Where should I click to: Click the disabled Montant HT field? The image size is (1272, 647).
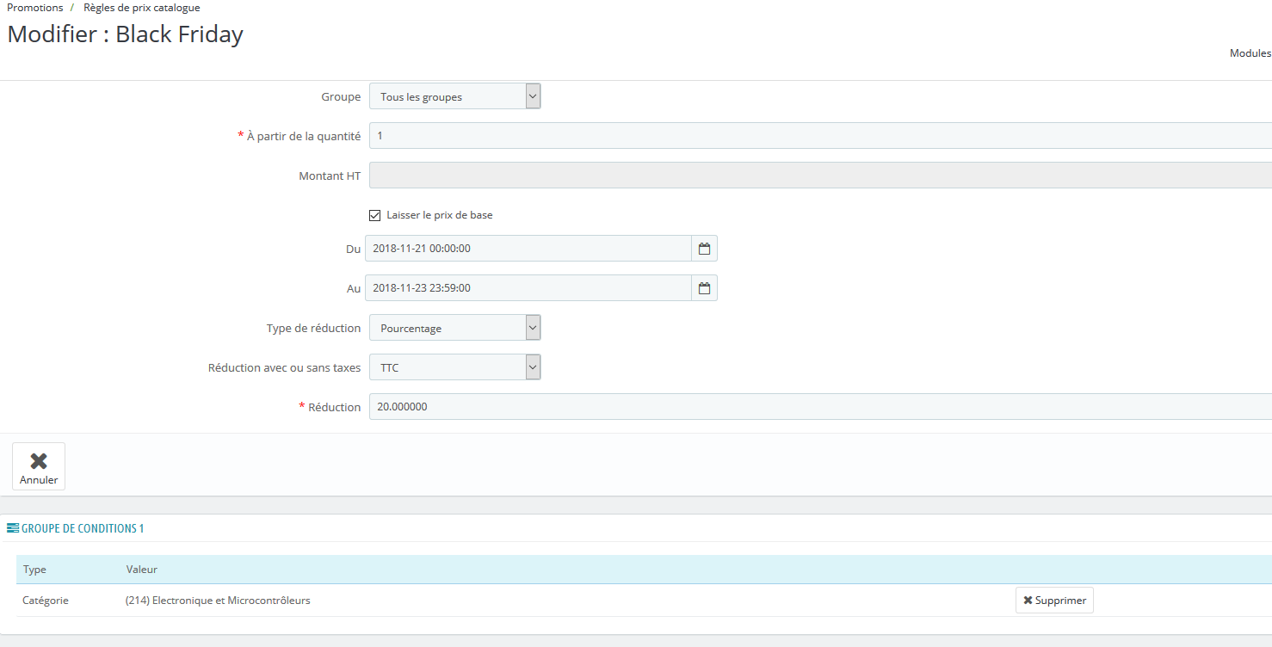pos(820,176)
